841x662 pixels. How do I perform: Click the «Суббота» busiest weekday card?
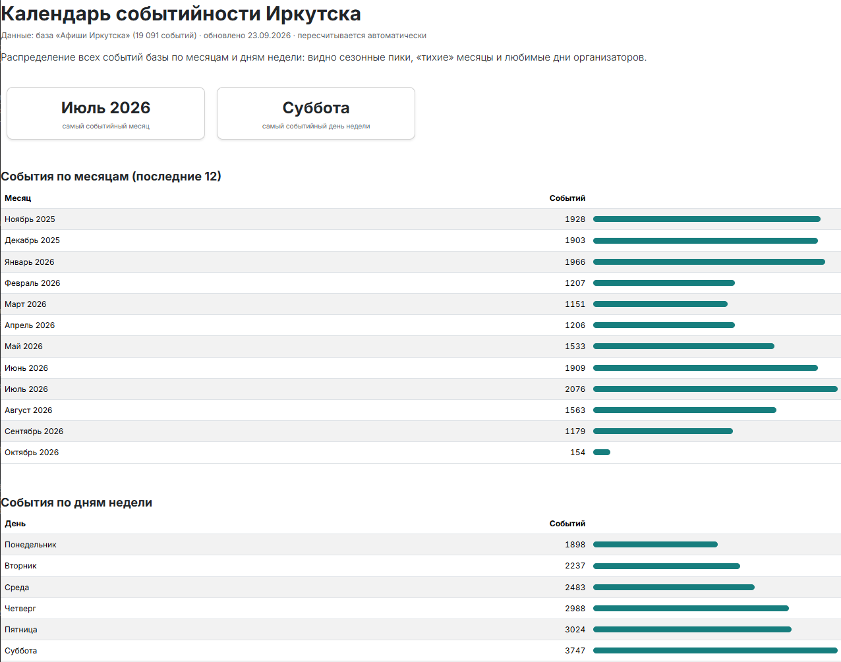(316, 113)
